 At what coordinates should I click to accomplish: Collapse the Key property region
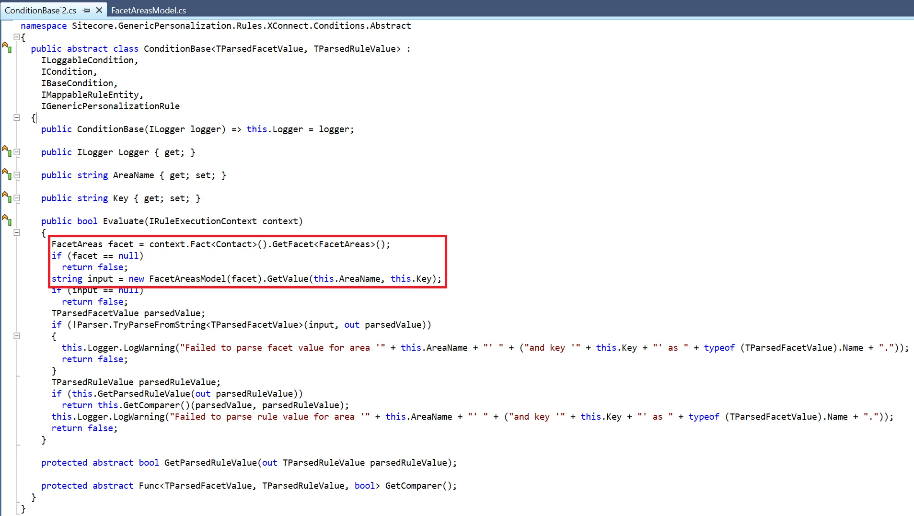pyautogui.click(x=17, y=198)
